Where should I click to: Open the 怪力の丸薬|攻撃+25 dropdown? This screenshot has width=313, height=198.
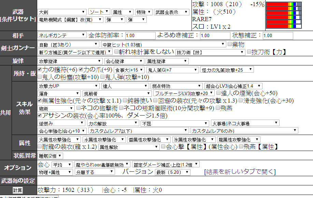(x=227, y=70)
